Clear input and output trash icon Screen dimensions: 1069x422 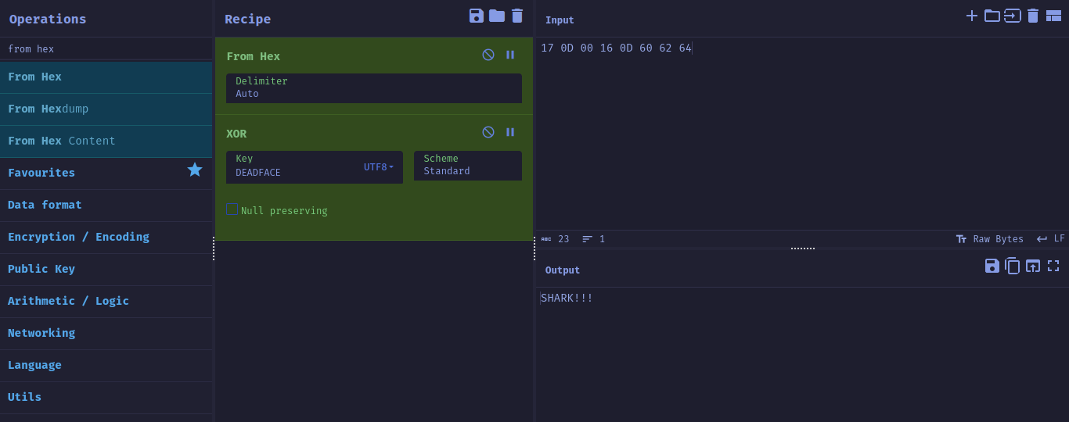[x=1033, y=16]
